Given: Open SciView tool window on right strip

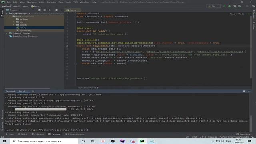Looking at the screenshot, I should 254,26.
